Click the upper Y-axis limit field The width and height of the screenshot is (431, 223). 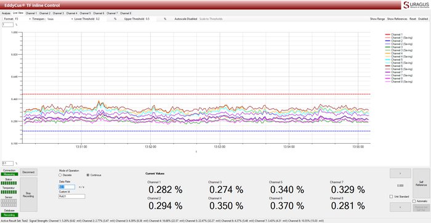point(7,25)
